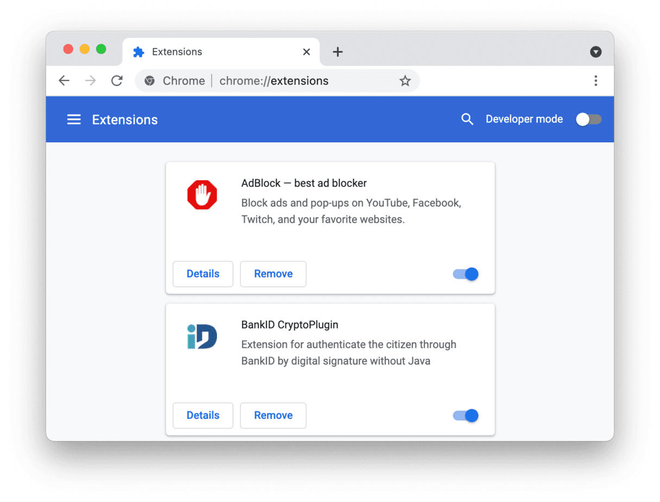The image size is (660, 502).
Task: Click the puzzle piece tab favicon
Action: (138, 52)
